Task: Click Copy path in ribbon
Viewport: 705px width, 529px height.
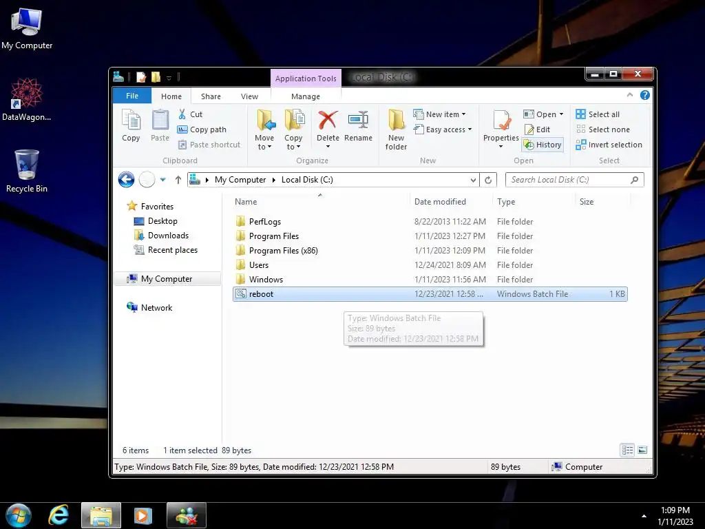Action: [202, 129]
